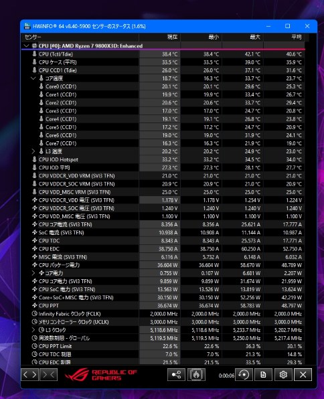Select the CPU PPT Limit row
The image size is (324, 399).
pos(163,346)
